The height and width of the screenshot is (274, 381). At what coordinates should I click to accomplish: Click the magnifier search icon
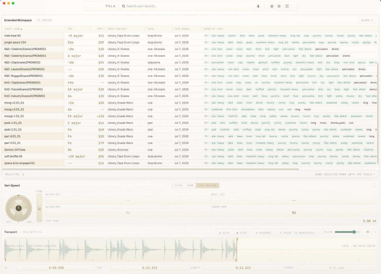[x=123, y=6]
